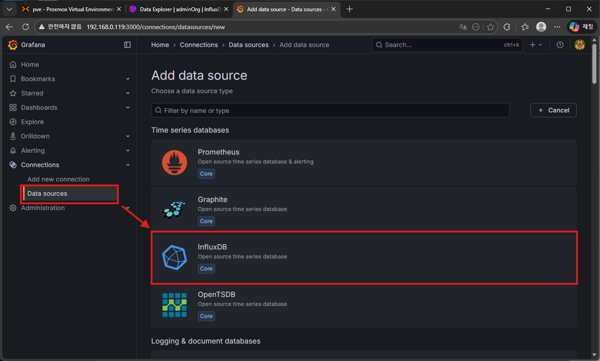Image resolution: width=600 pixels, height=361 pixels.
Task: Switch to the Data Explorer InfluxDB tab
Action: 180,9
